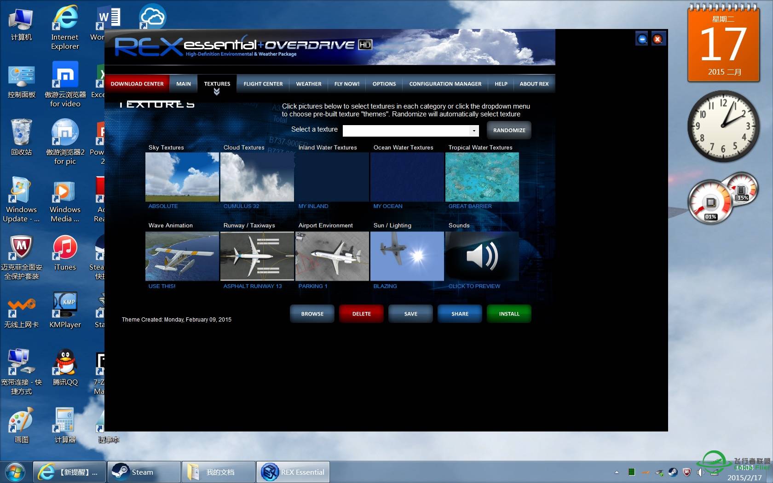Viewport: 773px width, 483px height.
Task: Click the MY OCEAN label
Action: coord(388,206)
